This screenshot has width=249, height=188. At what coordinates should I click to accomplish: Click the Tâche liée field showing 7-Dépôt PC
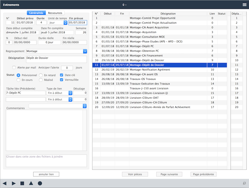point(26,93)
